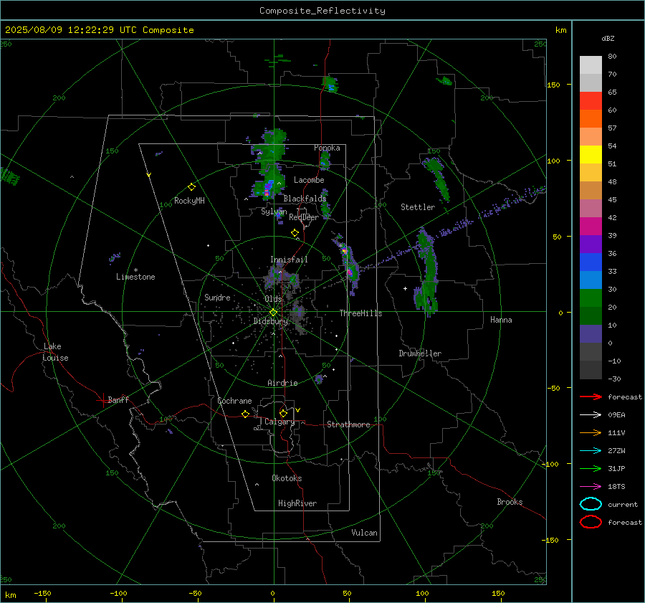Click the white 09EA arrow icon
Viewport: 645px width, 603px height.
pyautogui.click(x=591, y=414)
